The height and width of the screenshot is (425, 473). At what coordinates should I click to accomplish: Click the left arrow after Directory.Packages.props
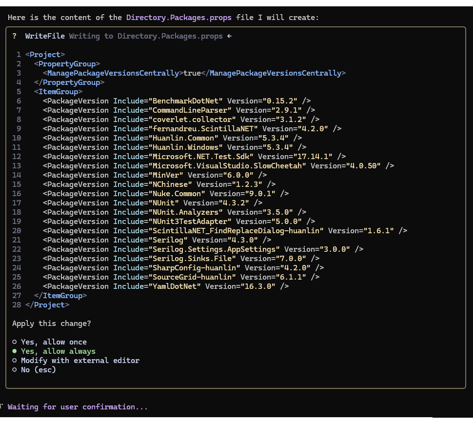230,36
